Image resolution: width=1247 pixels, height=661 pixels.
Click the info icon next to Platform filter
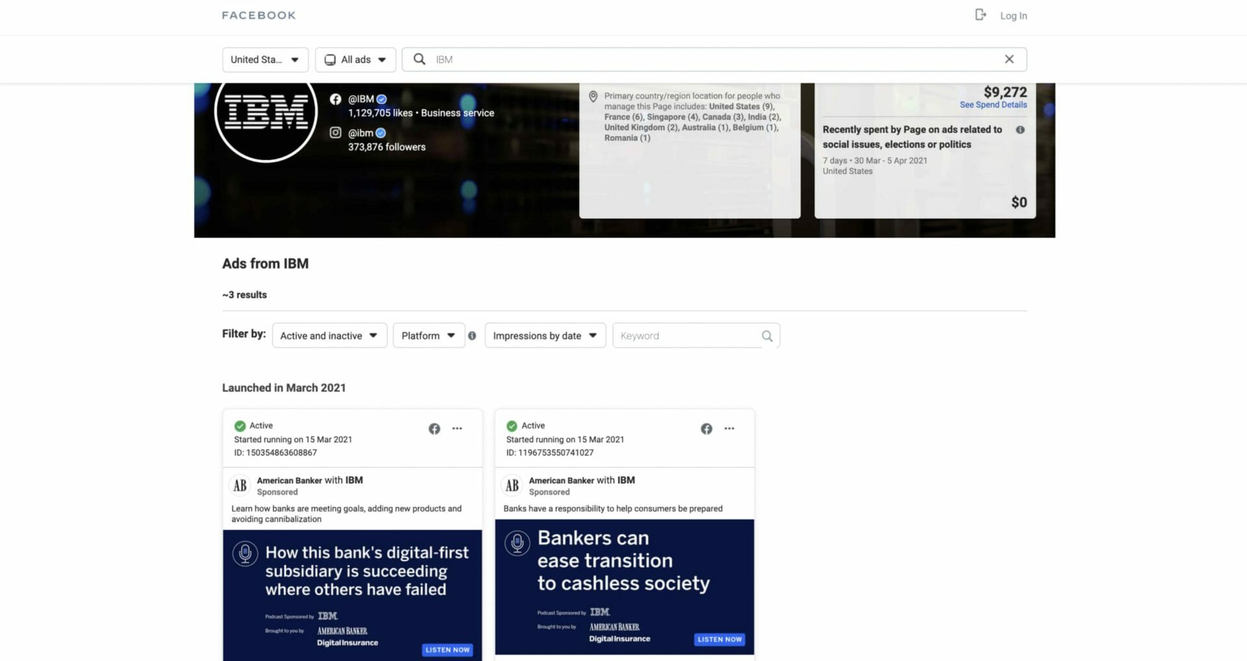tap(472, 336)
